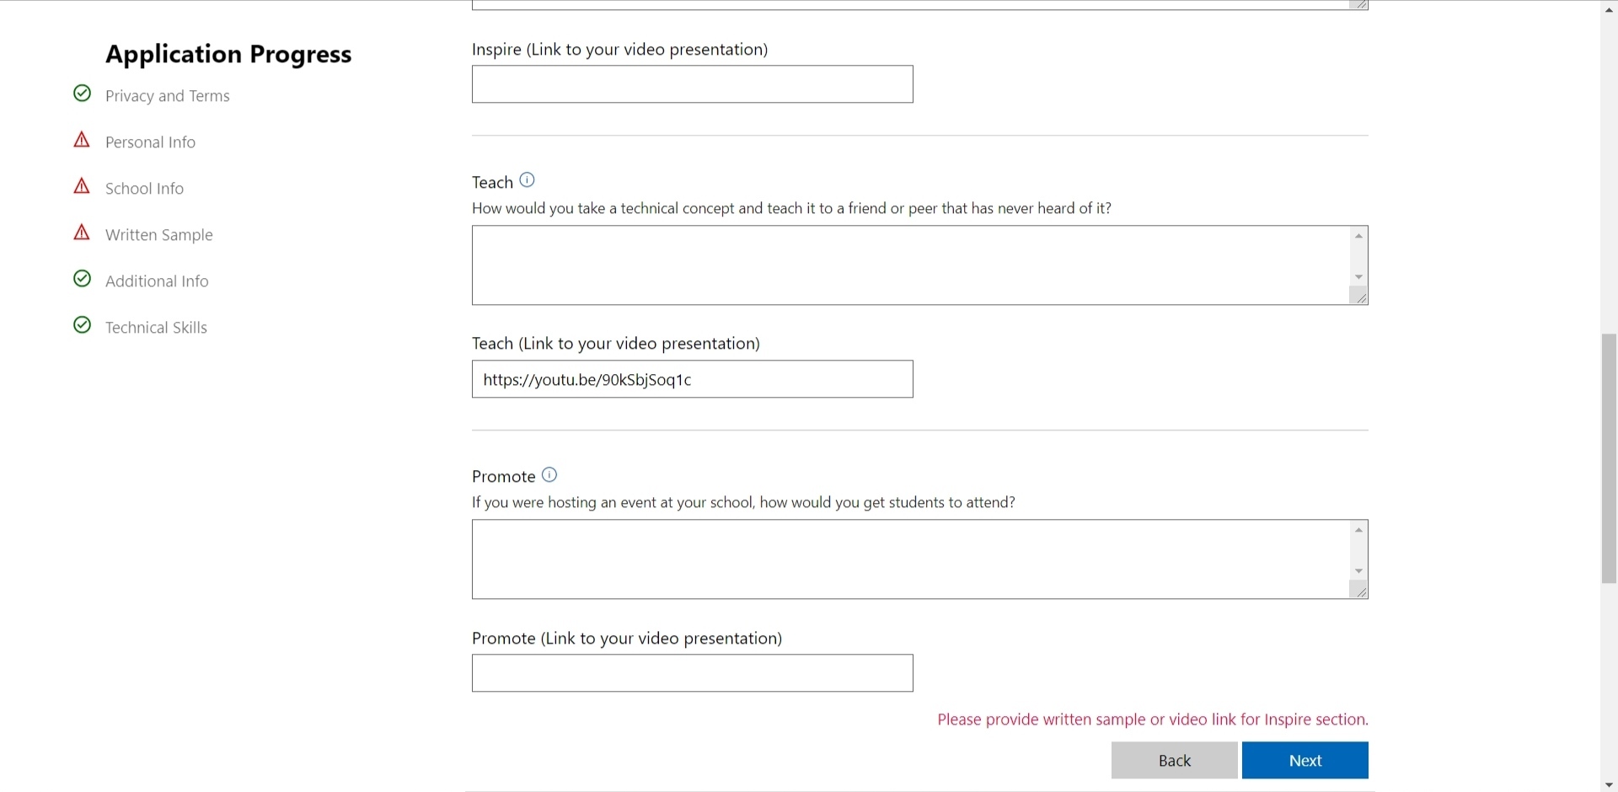Click School Info warning triangle icon
Viewport: 1618px width, 792px height.
pos(82,186)
